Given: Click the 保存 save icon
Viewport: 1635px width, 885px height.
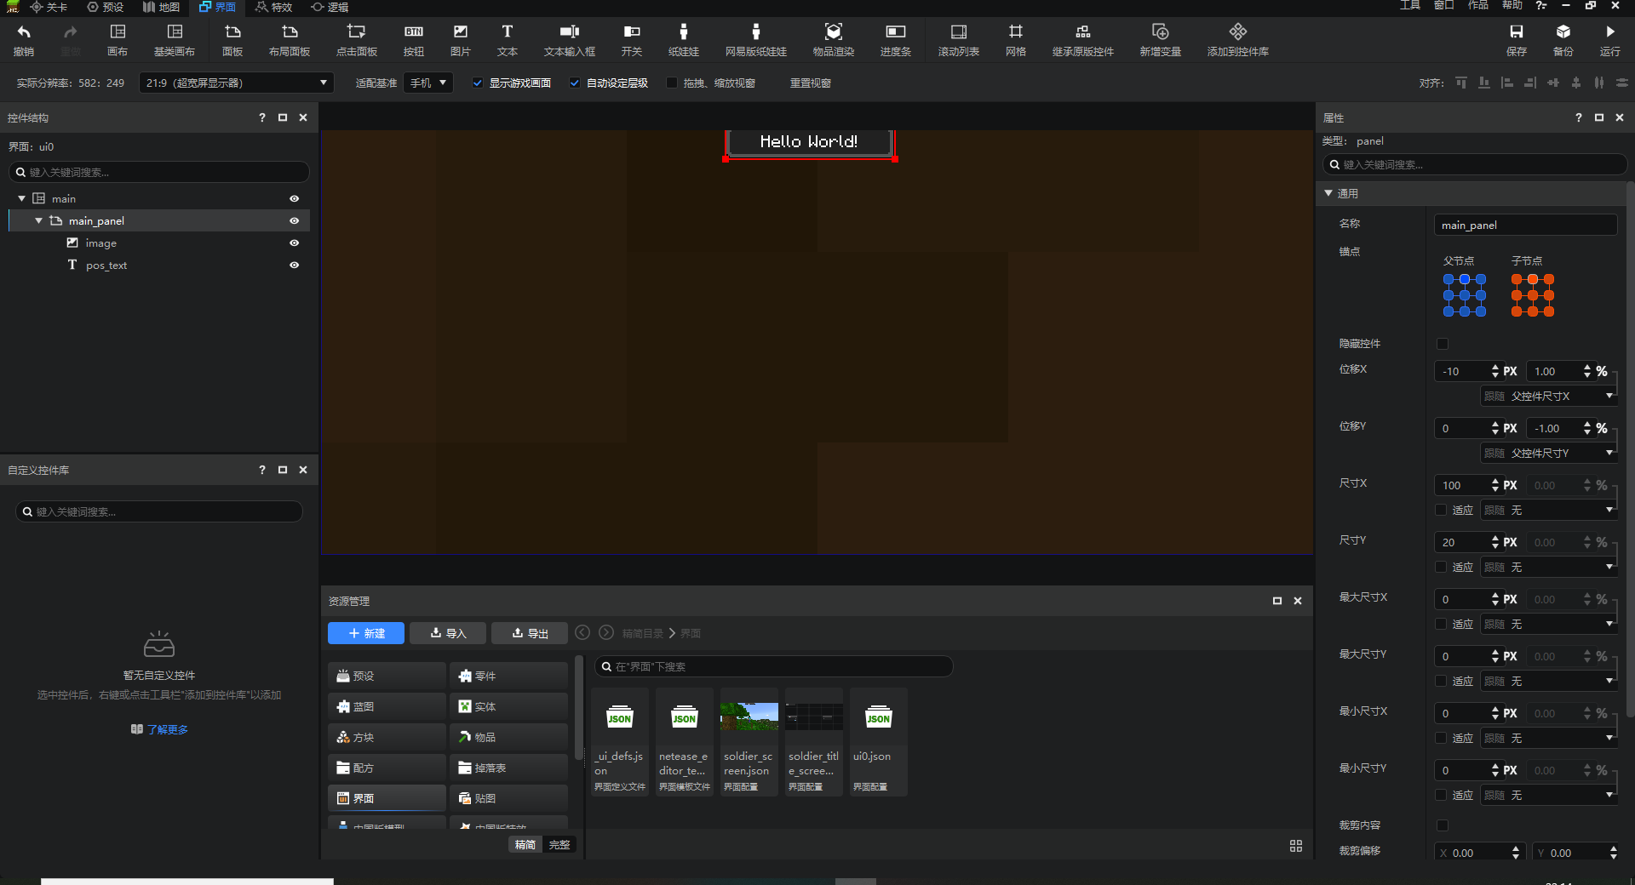Looking at the screenshot, I should coord(1516,39).
